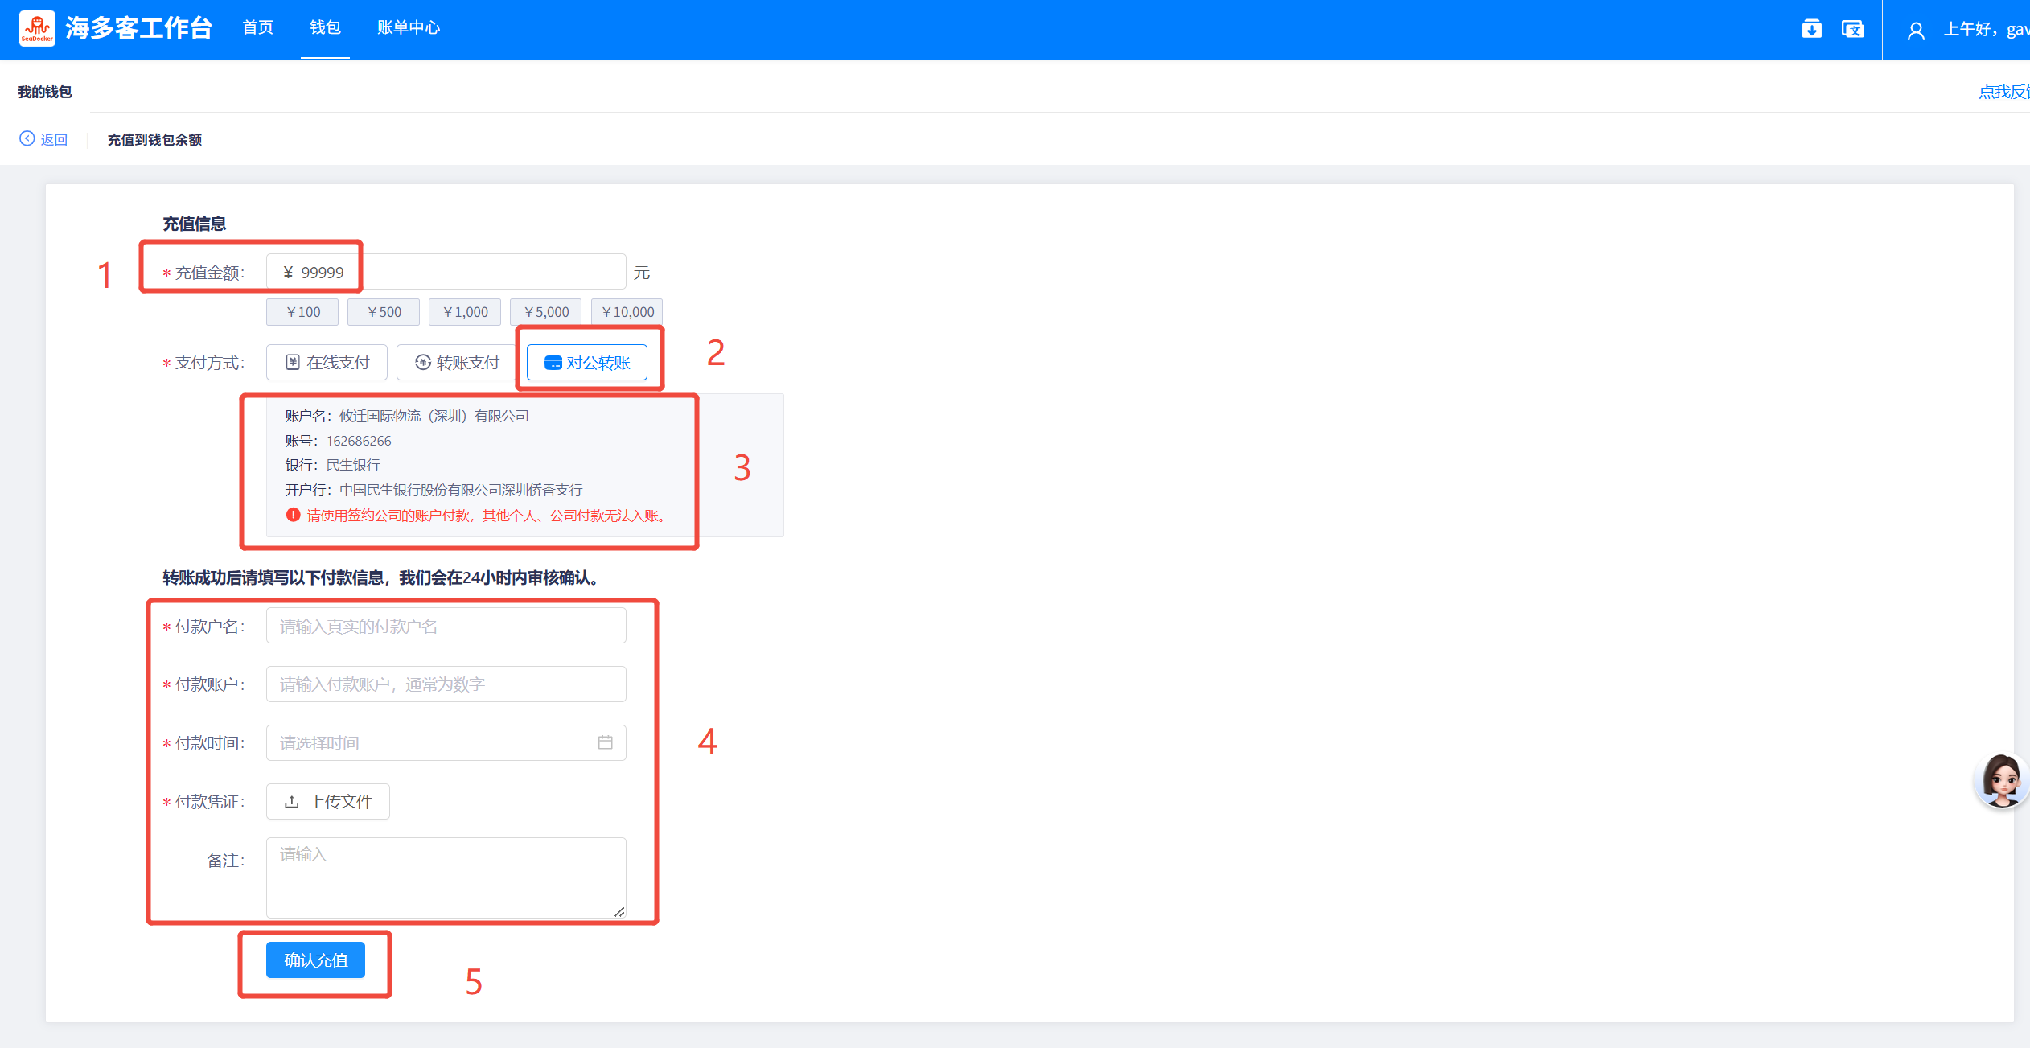Image resolution: width=2030 pixels, height=1048 pixels.
Task: Click the user profile avatar icon
Action: point(1916,31)
